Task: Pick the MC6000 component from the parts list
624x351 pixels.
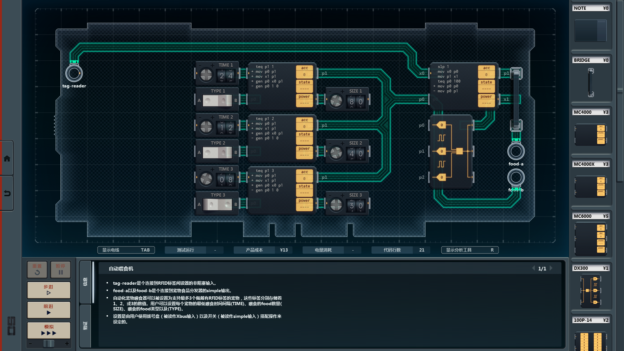Action: pyautogui.click(x=590, y=239)
